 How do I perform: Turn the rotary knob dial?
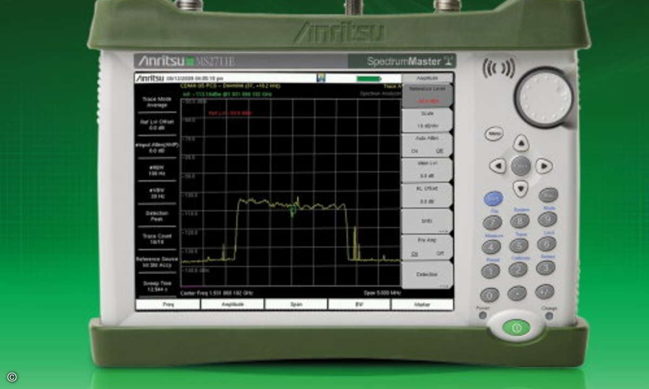click(544, 98)
